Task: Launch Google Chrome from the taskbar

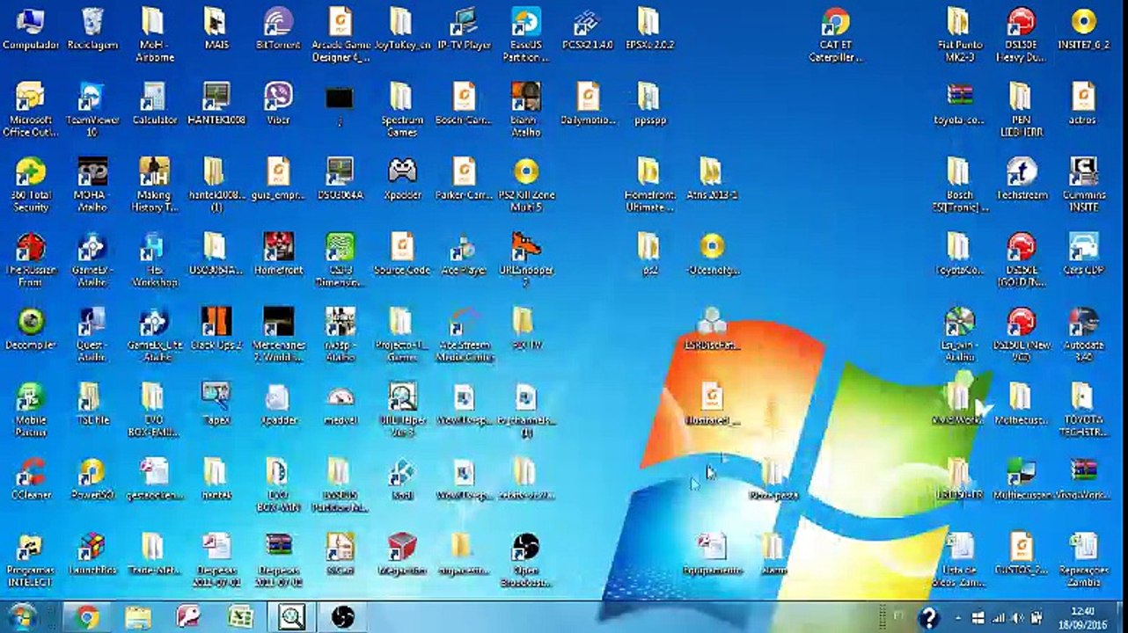Action: 86,617
